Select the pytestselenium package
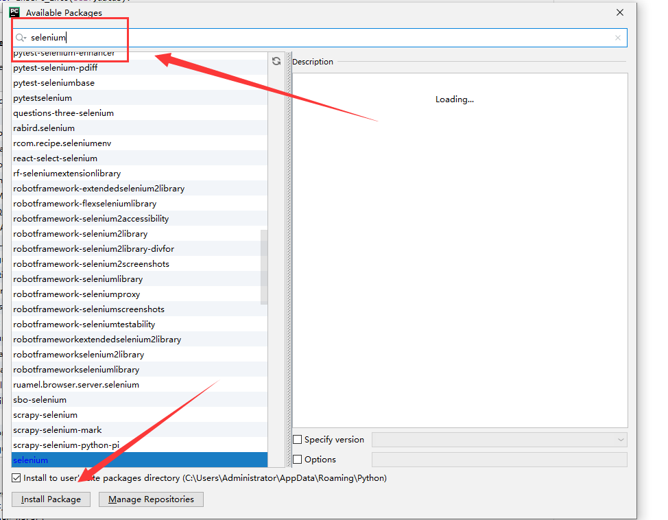Viewport: 668px width, 520px height. [140, 98]
